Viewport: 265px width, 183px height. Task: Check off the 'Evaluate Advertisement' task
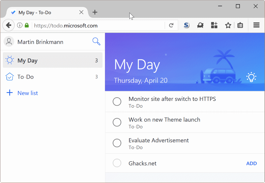click(117, 143)
